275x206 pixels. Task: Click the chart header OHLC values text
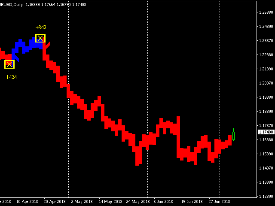pyautogui.click(x=56, y=5)
